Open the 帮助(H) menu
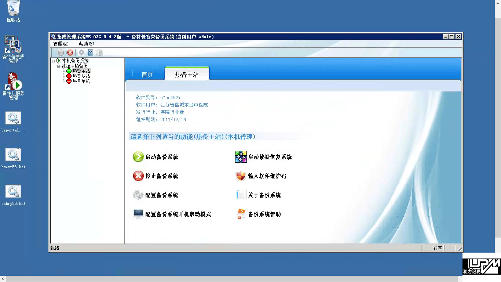Image resolution: width=501 pixels, height=282 pixels. pyautogui.click(x=87, y=44)
